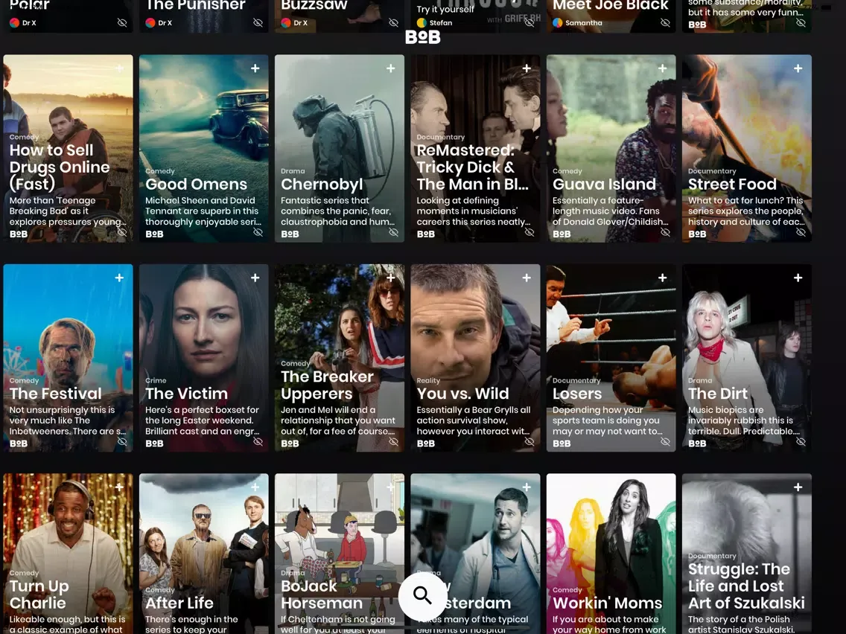Toggle hide eye on The Dirt
Viewport: 846px width, 634px height.
801,441
